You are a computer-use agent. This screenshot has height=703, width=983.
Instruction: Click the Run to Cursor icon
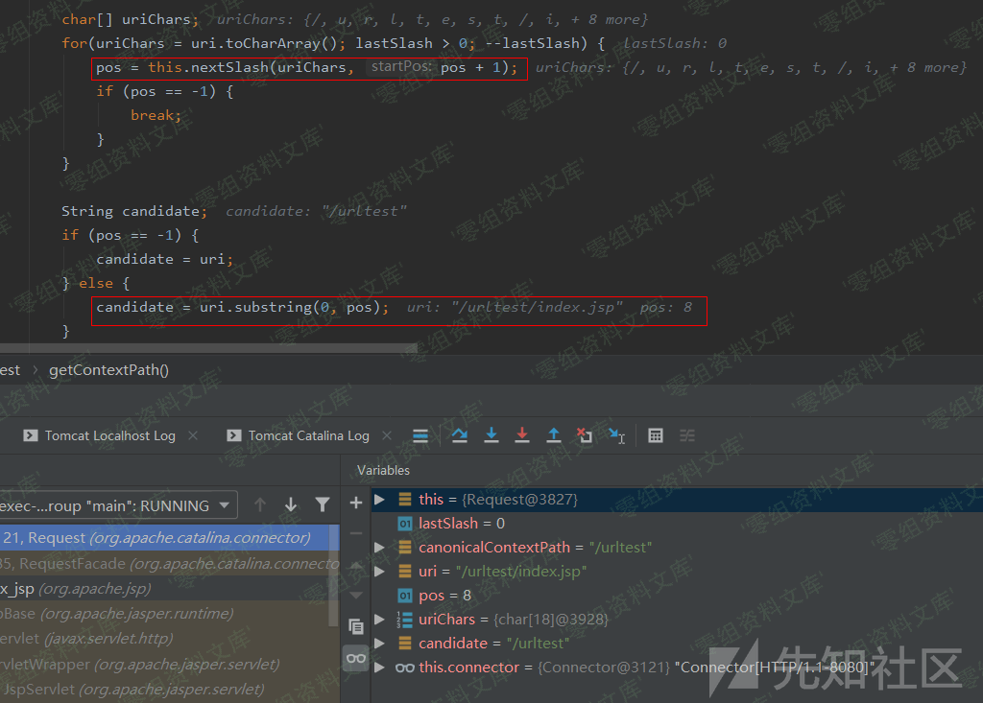(617, 435)
